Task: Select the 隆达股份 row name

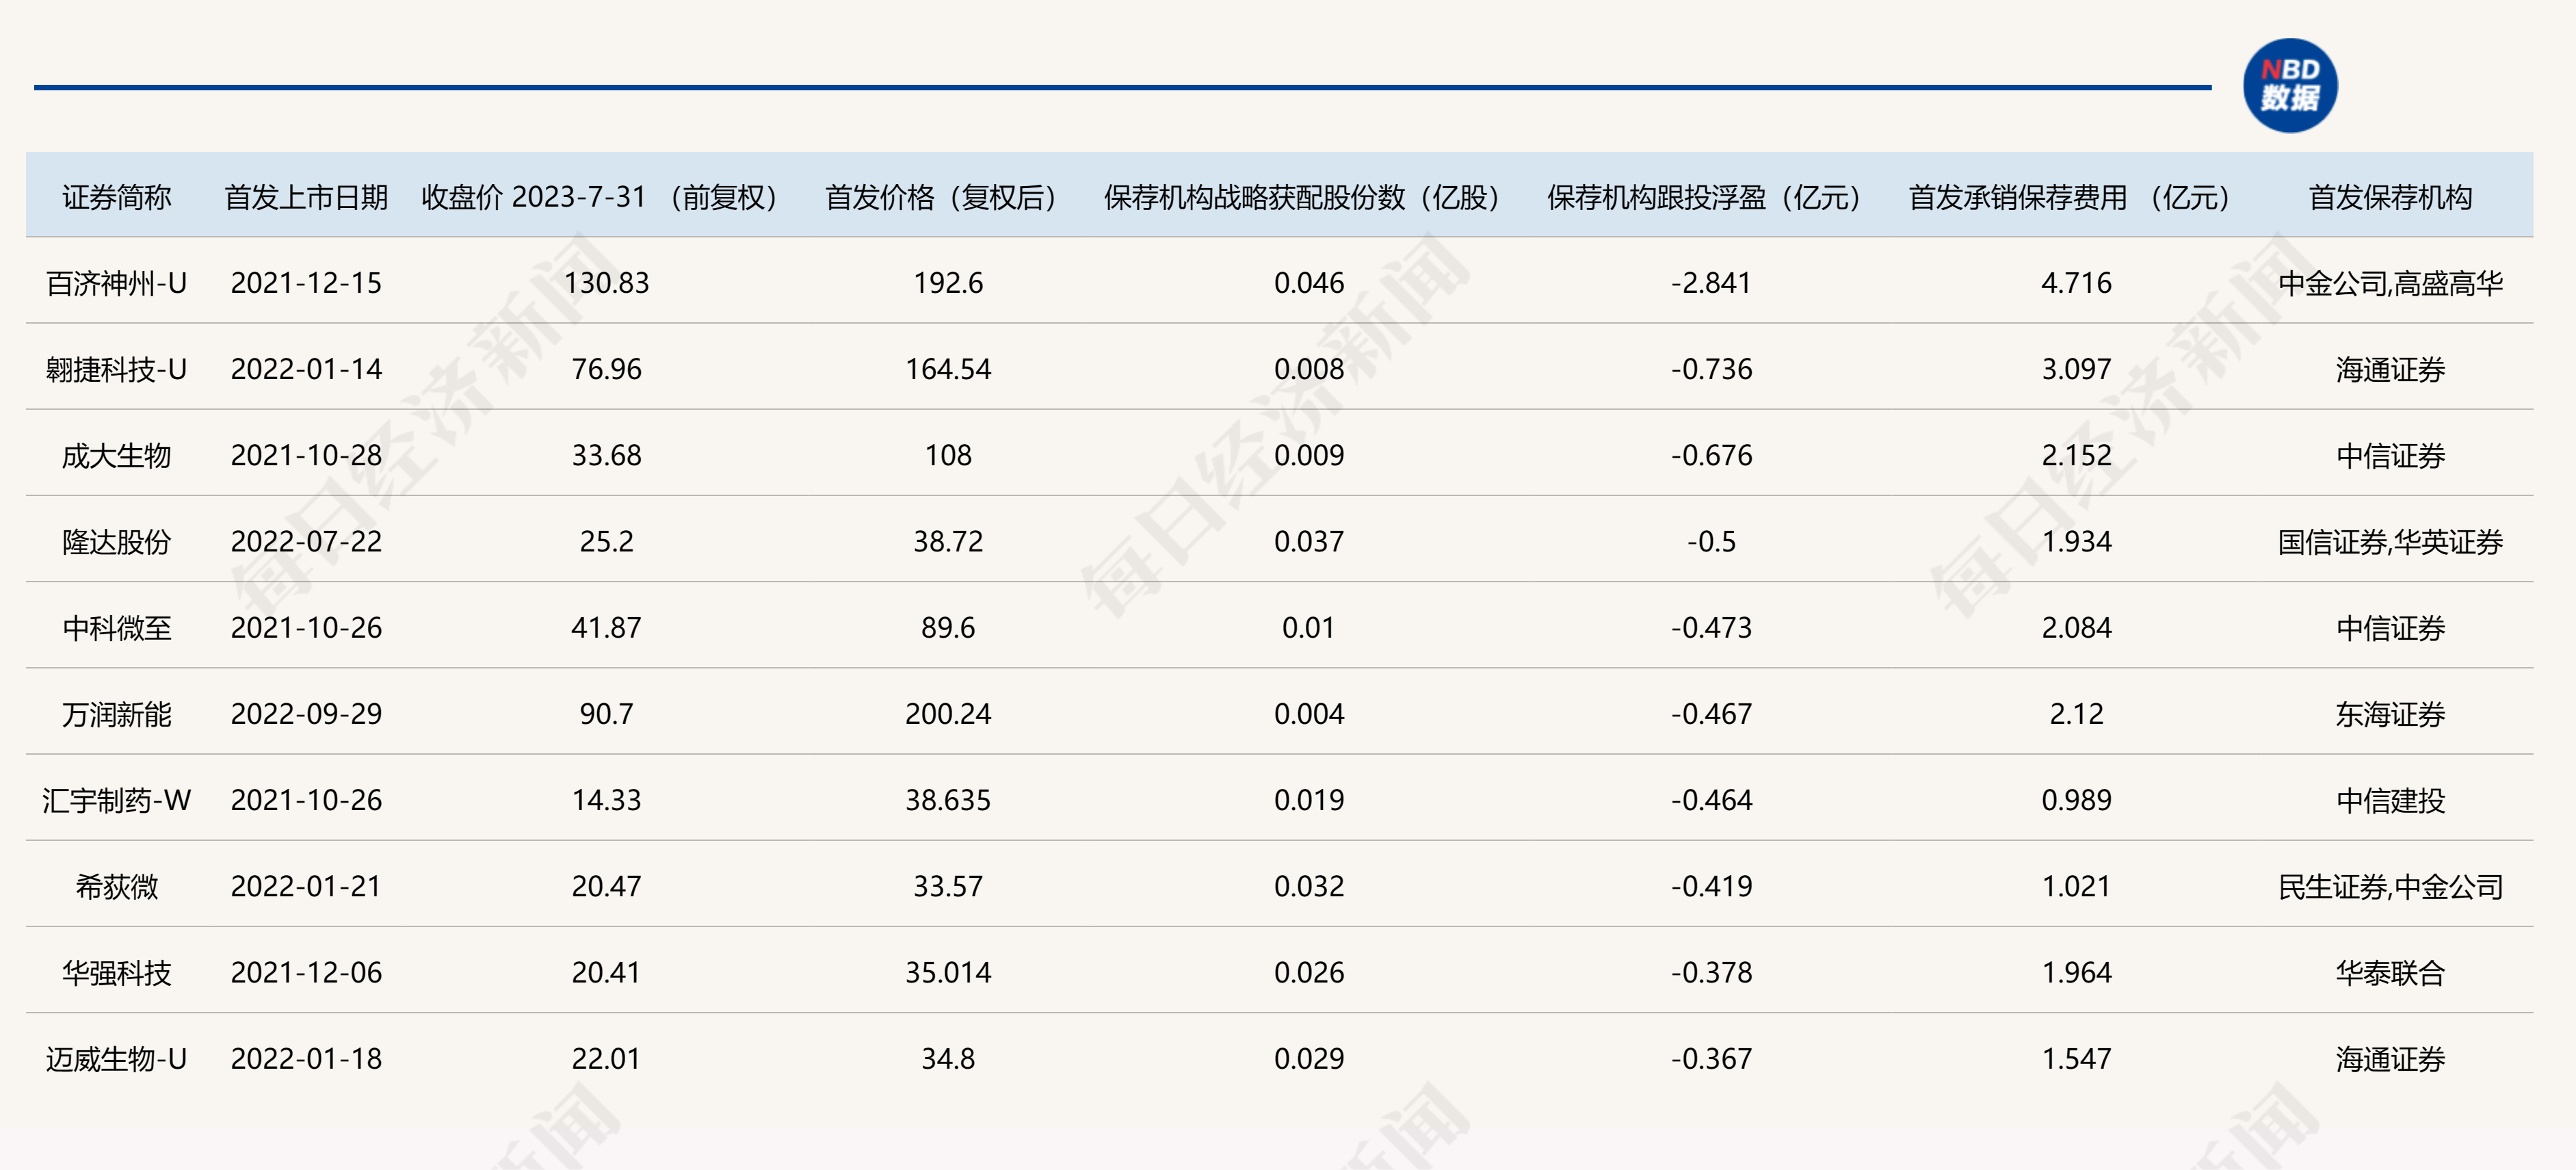Action: pyautogui.click(x=117, y=541)
